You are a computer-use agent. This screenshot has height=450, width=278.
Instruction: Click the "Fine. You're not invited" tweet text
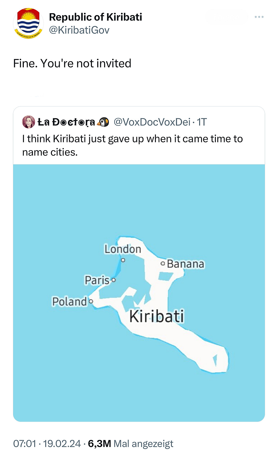[72, 63]
